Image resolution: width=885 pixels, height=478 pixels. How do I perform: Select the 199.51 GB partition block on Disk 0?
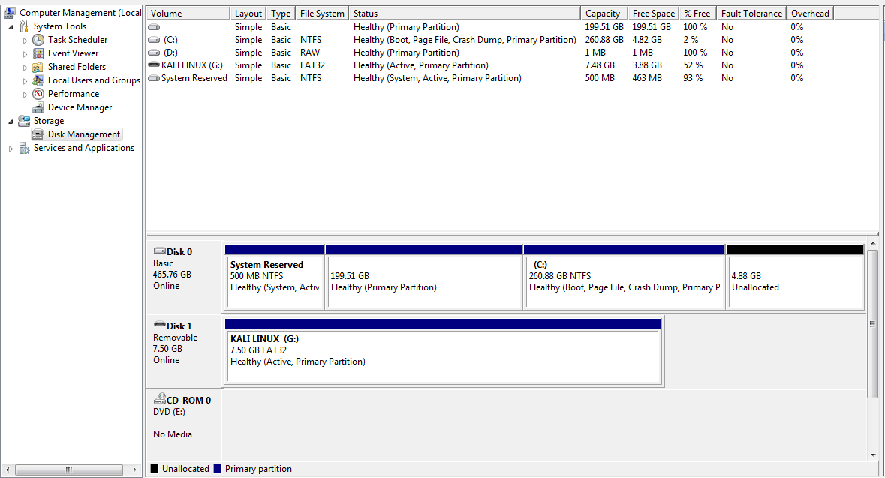424,277
